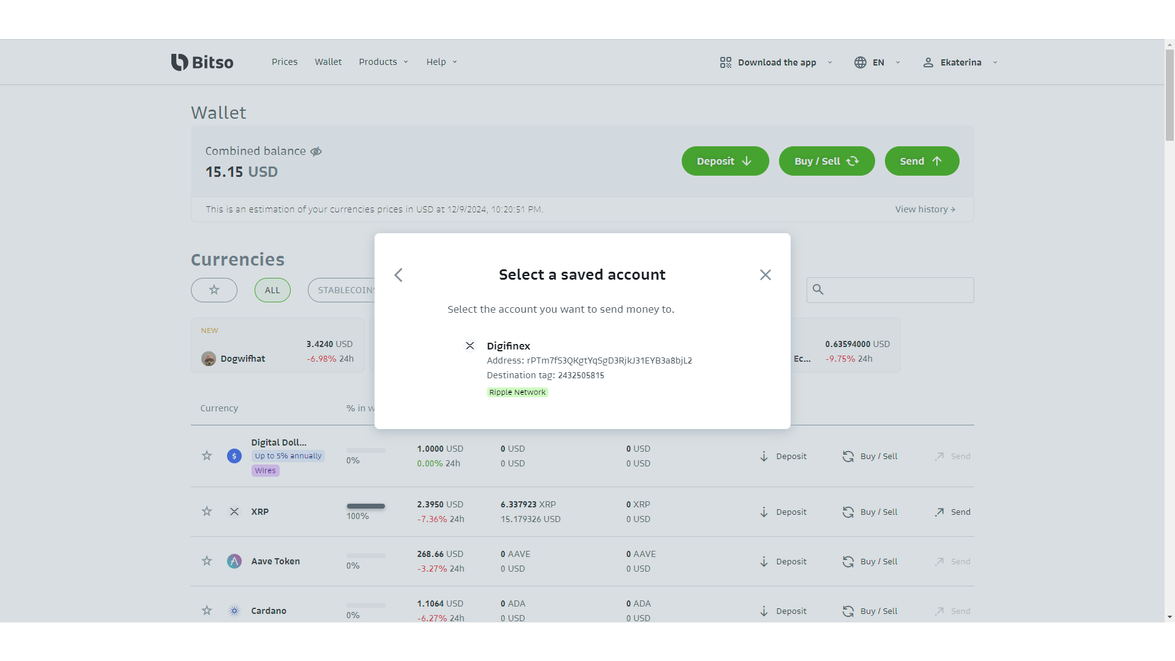Click the scrollbar down arrow
1175x661 pixels.
tap(1169, 617)
